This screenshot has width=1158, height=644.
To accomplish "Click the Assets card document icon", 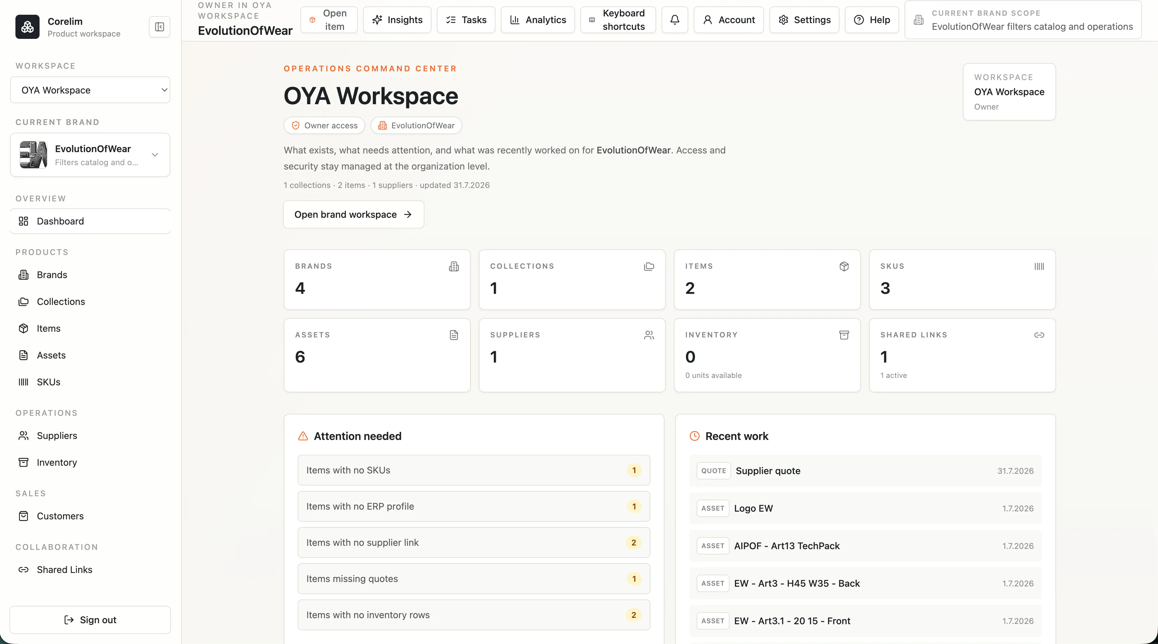I will (x=454, y=335).
